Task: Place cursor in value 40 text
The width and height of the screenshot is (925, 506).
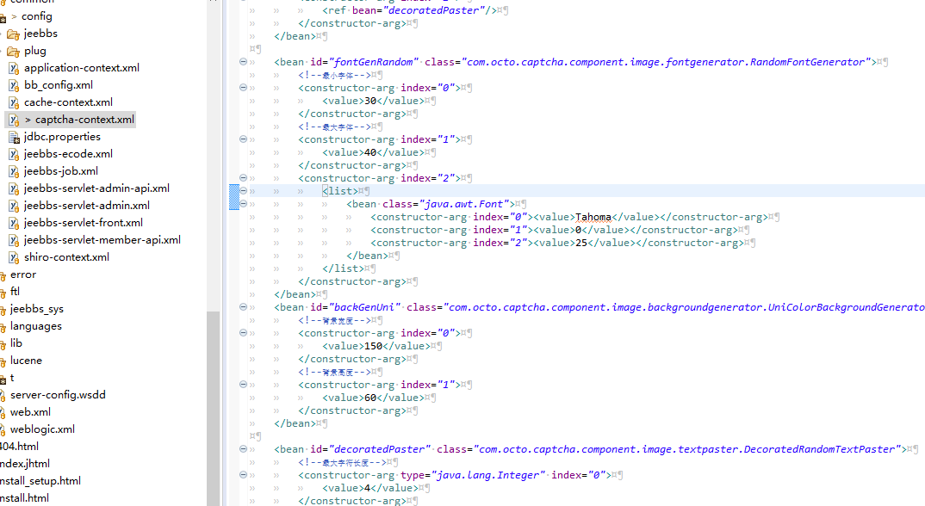Action: (x=370, y=152)
